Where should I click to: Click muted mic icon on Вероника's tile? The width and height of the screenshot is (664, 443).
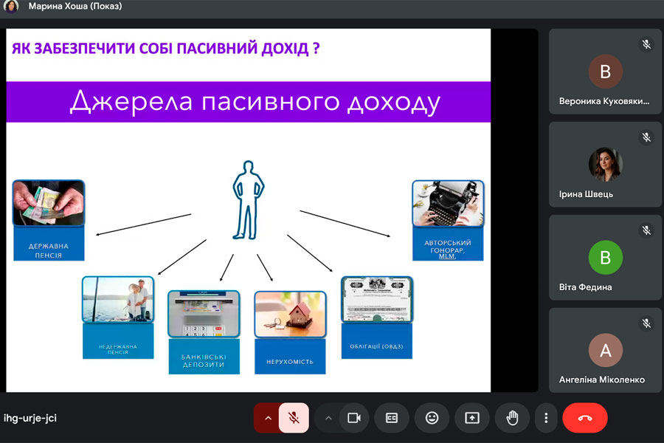coord(646,44)
